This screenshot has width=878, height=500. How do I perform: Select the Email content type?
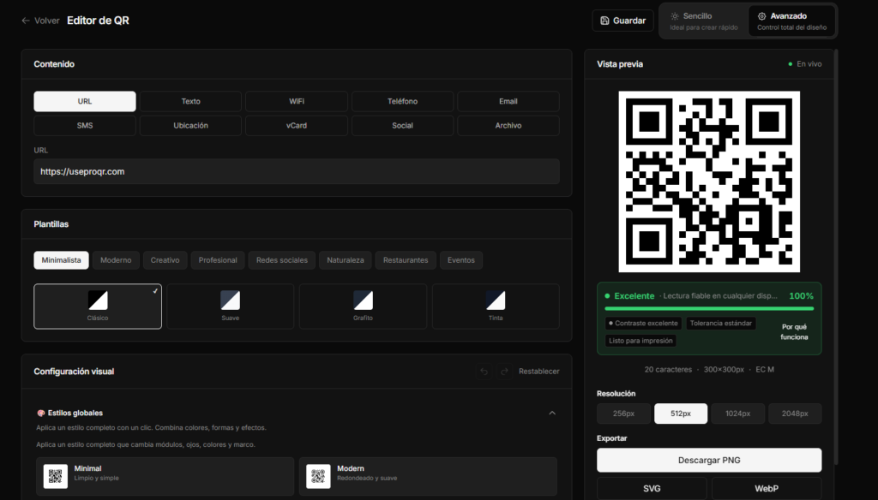pos(508,101)
